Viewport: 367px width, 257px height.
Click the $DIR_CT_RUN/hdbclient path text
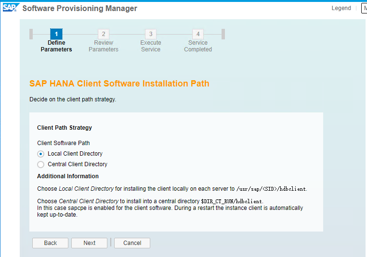point(232,201)
